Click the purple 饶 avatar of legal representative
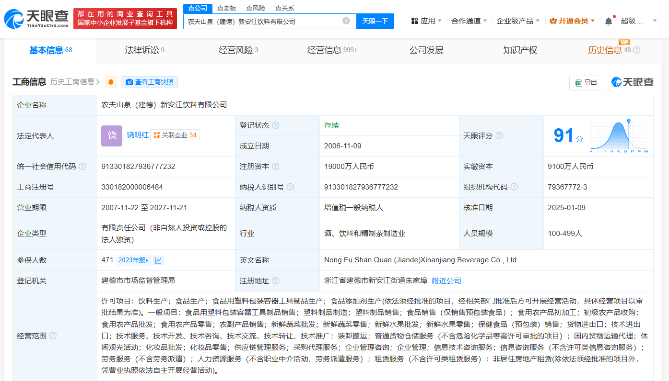The image size is (669, 381). pos(112,135)
